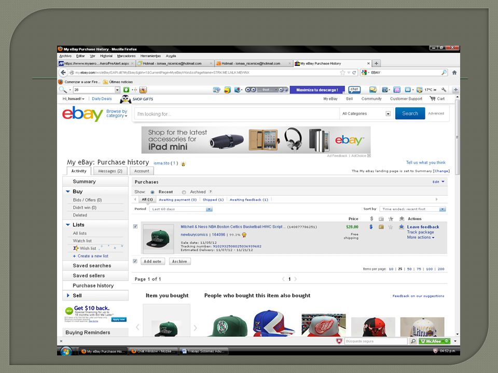The height and width of the screenshot is (373, 498).
Task: Click the Maximiza tu descarga banner button
Action: (x=317, y=90)
